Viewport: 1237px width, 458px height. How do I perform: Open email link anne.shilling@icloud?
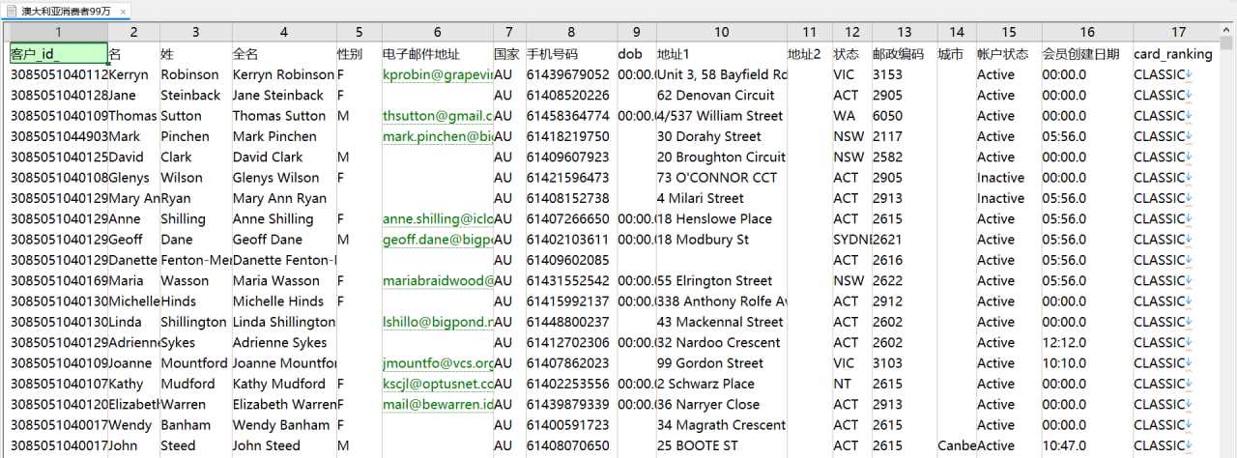[x=438, y=219]
